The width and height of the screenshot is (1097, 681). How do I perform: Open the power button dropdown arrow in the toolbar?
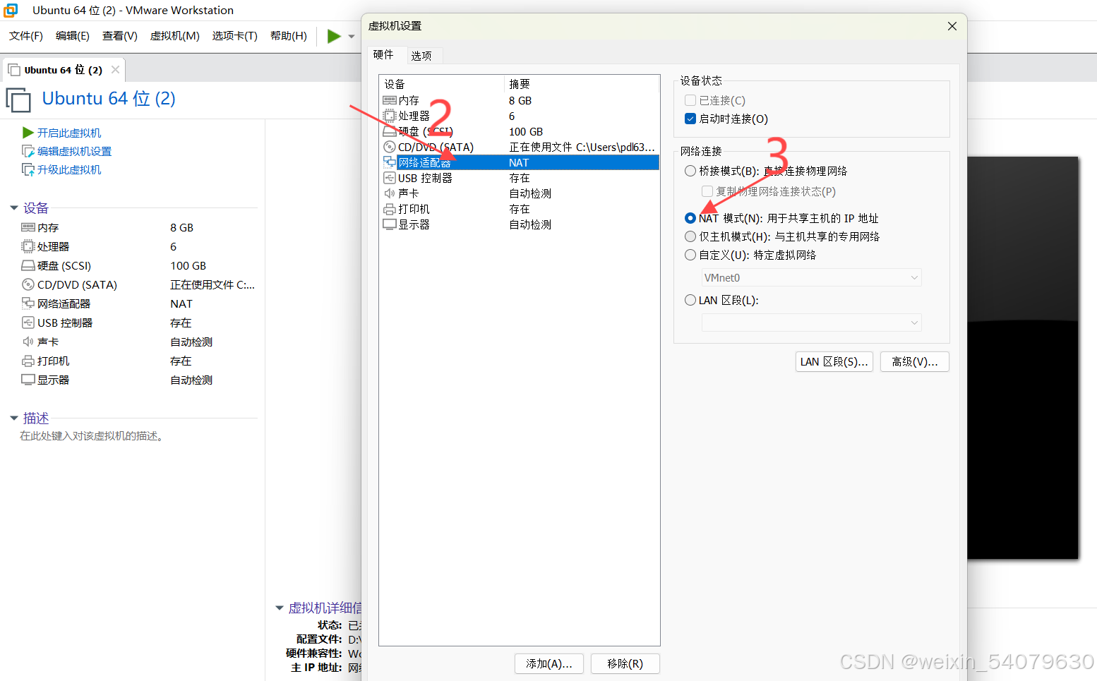[352, 37]
